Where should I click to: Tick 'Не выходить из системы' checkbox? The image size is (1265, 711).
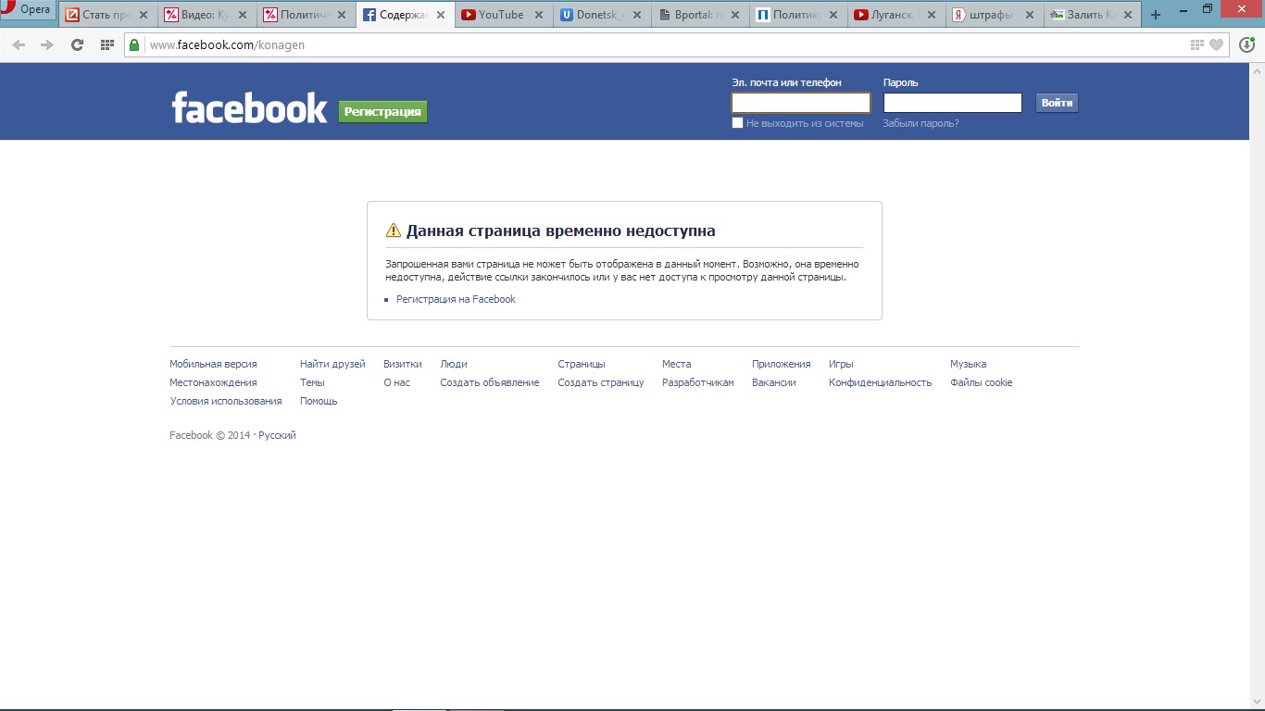point(738,123)
